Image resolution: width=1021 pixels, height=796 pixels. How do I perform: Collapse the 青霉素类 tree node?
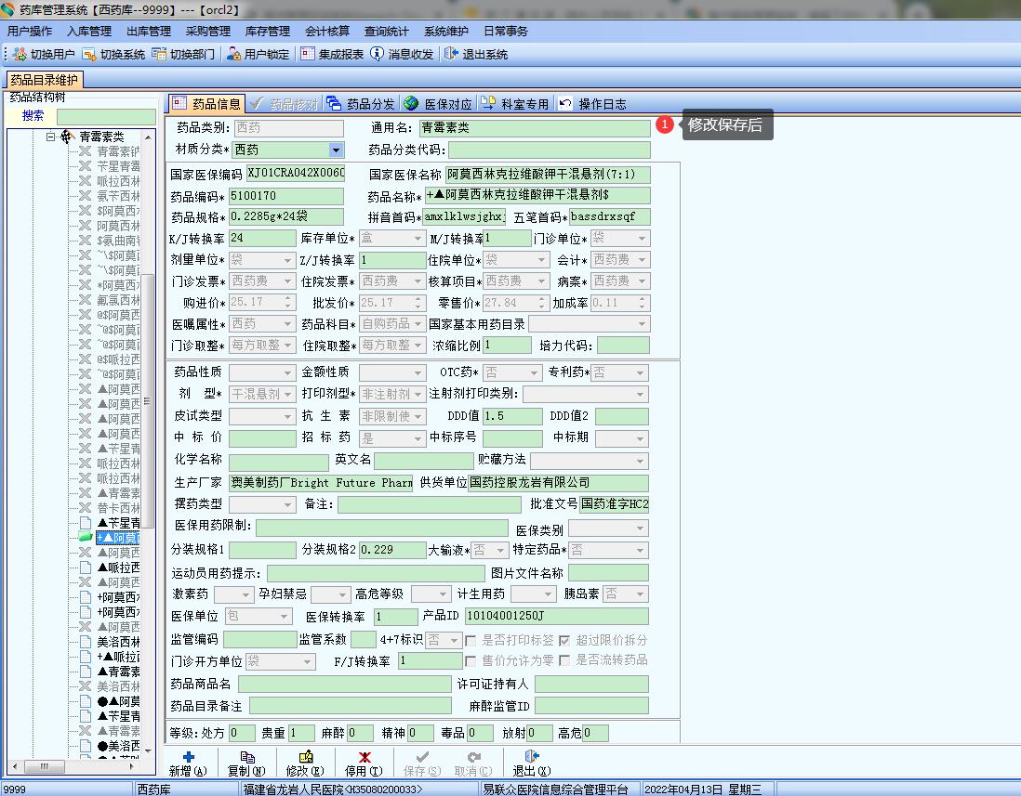pos(52,137)
